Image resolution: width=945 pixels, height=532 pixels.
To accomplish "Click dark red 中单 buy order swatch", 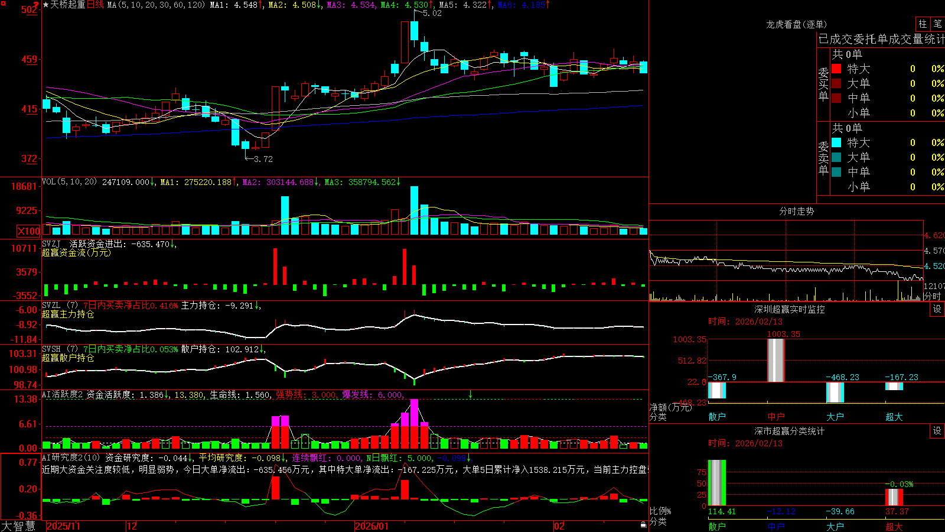I will [x=836, y=98].
